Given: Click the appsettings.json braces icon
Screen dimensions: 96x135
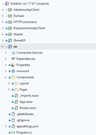Looking at the screenshot, I should click(13, 127).
